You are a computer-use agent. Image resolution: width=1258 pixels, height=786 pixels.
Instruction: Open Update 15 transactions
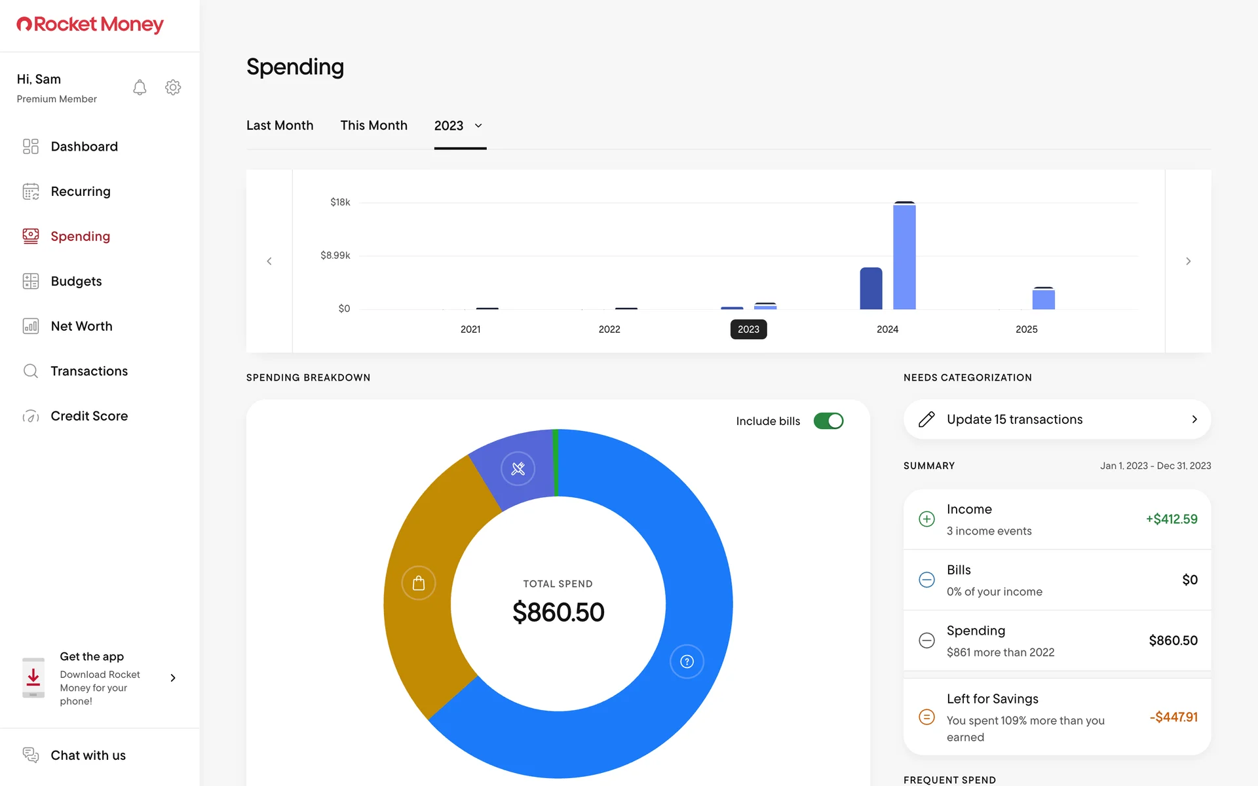(1056, 420)
